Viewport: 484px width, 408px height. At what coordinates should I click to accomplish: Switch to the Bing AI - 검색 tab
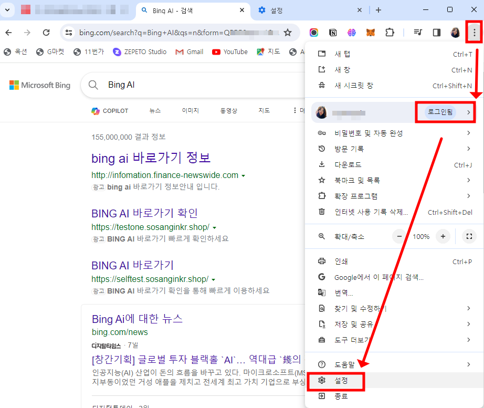click(x=193, y=11)
